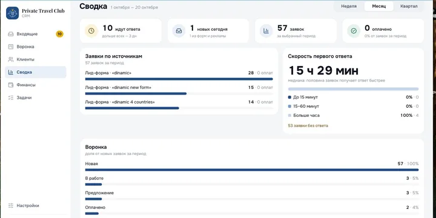This screenshot has height=218, width=436.
Task: Open the Воронка section in the sidebar
Action: 36,47
